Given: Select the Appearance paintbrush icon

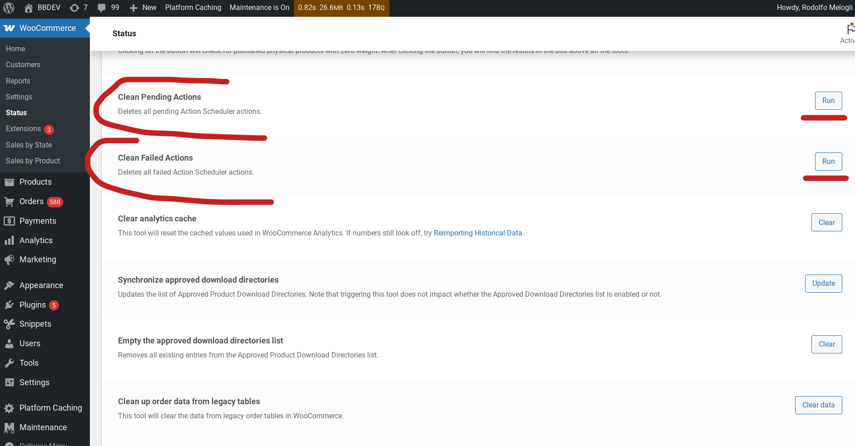Looking at the screenshot, I should (10, 285).
